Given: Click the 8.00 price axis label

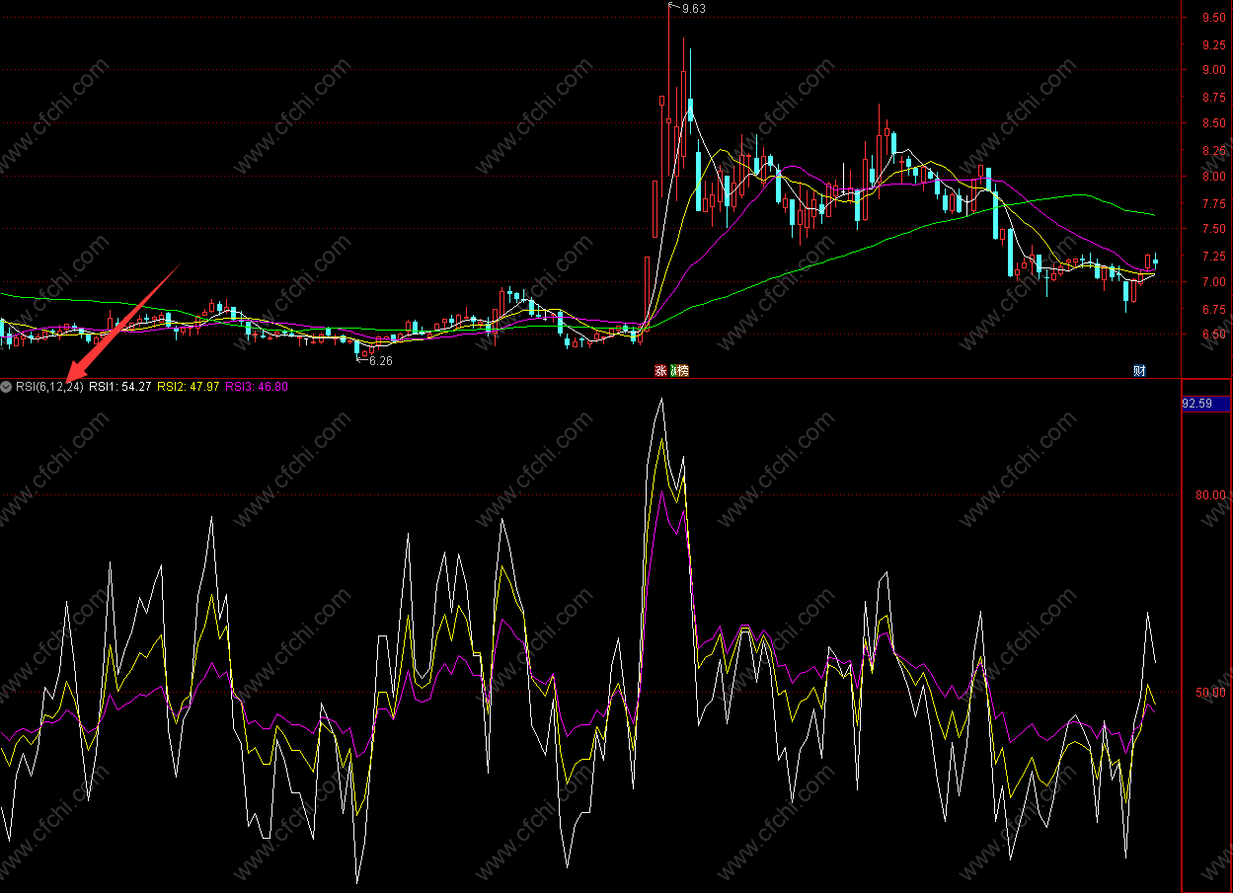Looking at the screenshot, I should click(1213, 177).
